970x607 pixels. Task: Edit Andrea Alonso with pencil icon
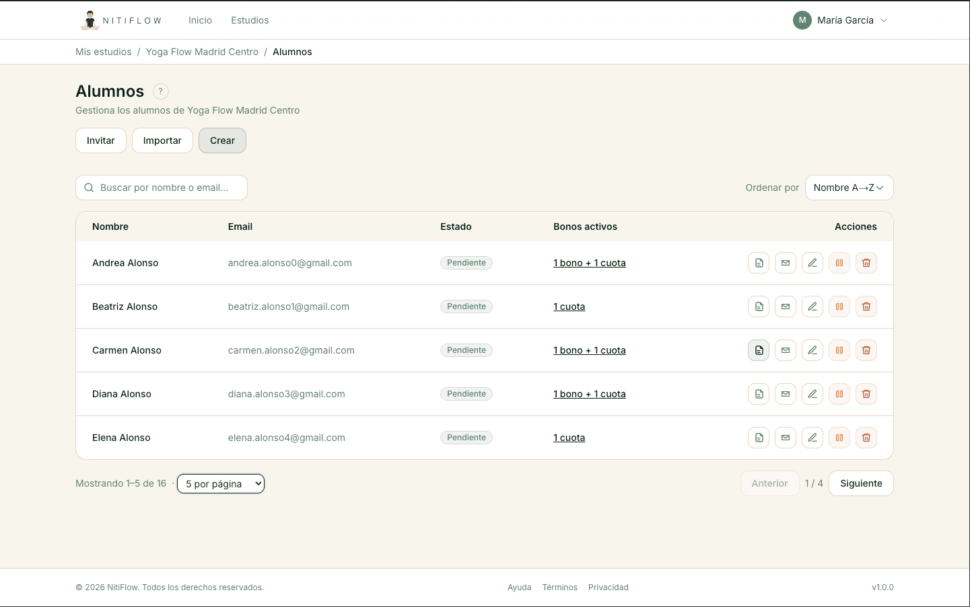(x=812, y=263)
